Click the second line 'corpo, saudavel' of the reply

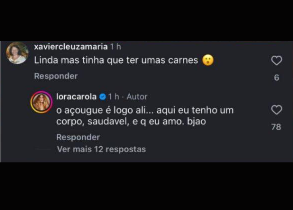click(131, 122)
